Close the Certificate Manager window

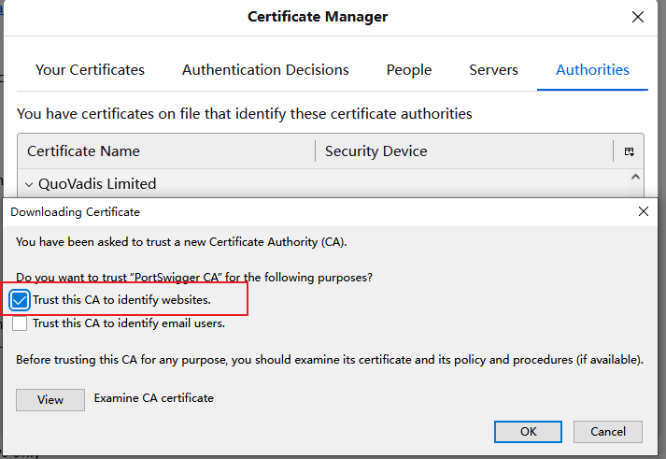[x=638, y=17]
